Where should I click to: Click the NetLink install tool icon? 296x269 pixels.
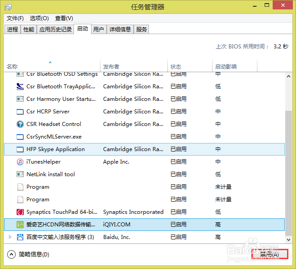[x=20, y=174]
